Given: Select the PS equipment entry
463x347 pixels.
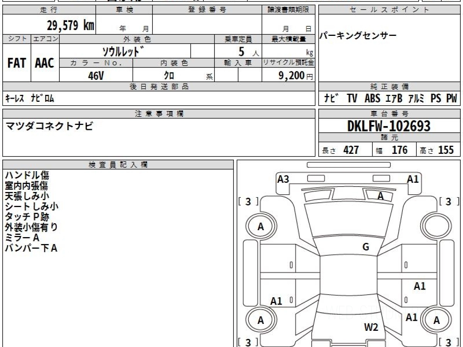Looking at the screenshot, I should click(436, 99).
